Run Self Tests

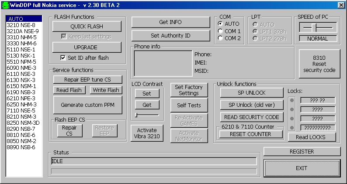[x=189, y=106]
